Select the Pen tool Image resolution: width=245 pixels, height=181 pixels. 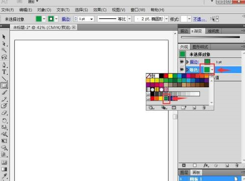(4, 65)
